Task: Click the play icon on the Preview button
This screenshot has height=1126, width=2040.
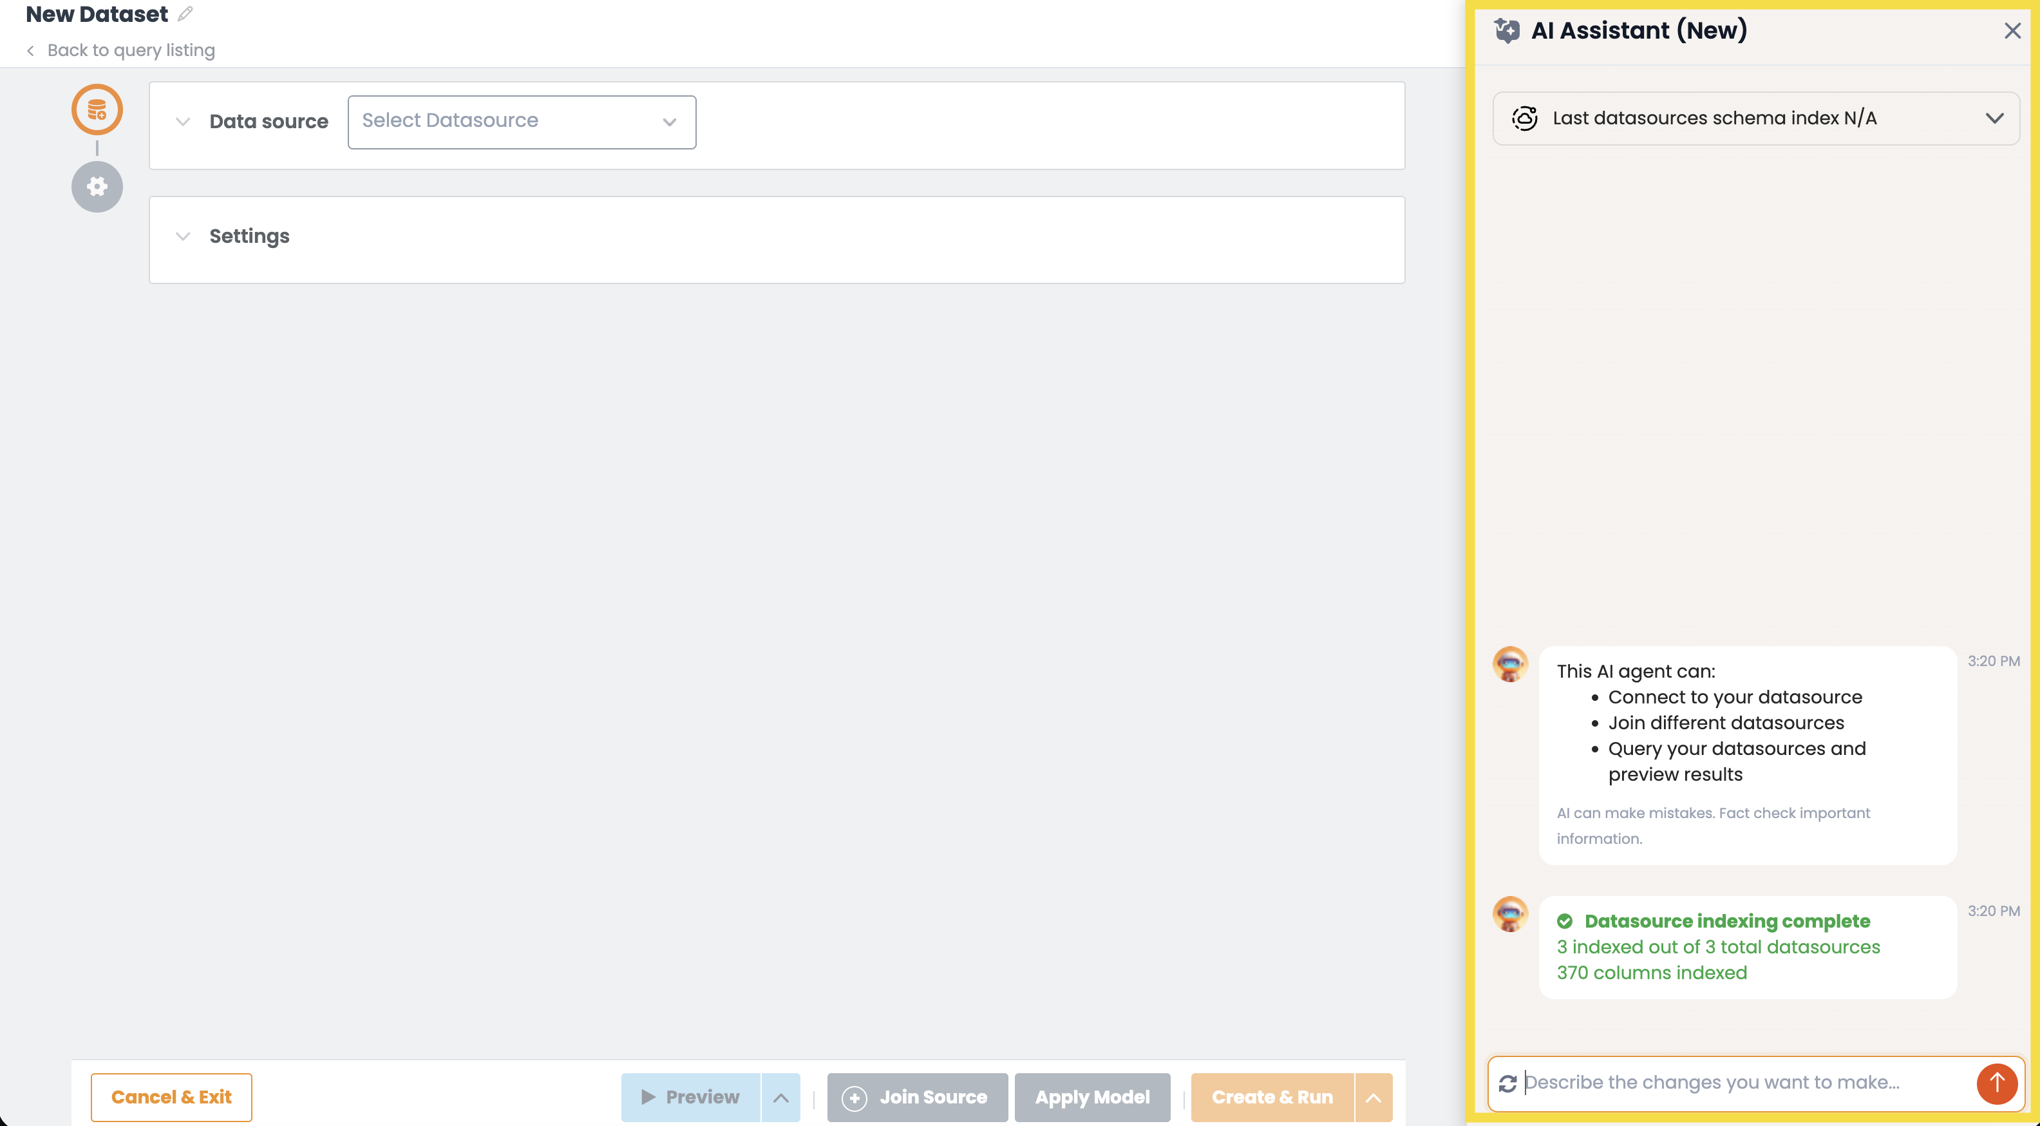Action: (x=648, y=1096)
